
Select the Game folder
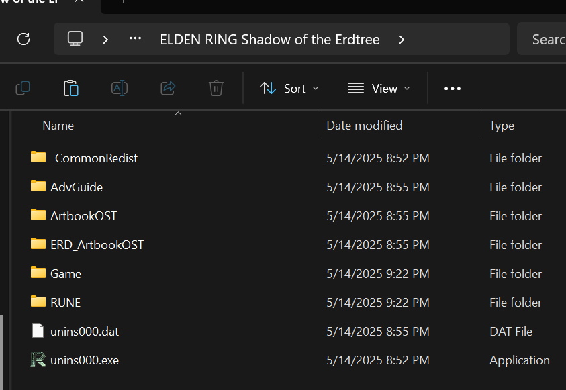pyautogui.click(x=66, y=273)
